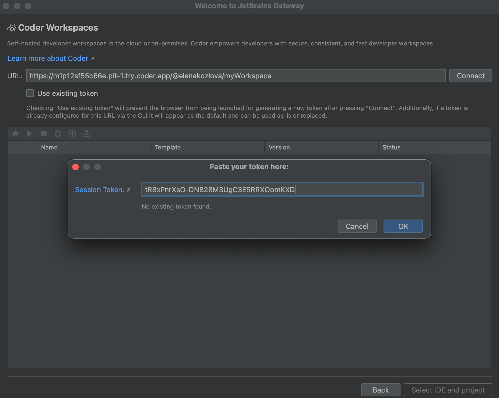
Task: Open the Learn more about Coder link
Action: click(x=48, y=58)
